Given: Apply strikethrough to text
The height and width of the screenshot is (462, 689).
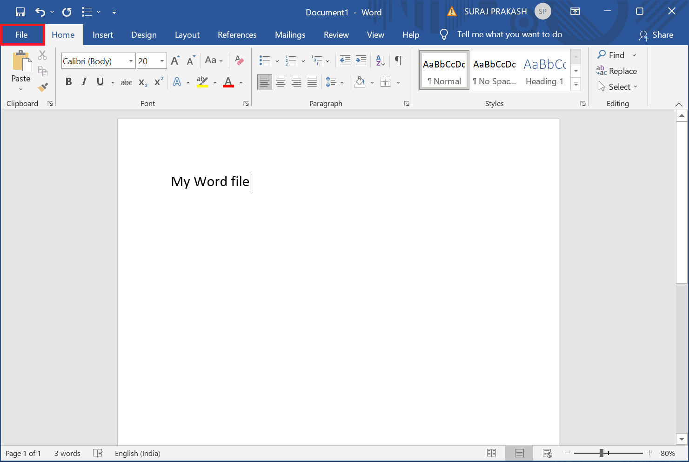Looking at the screenshot, I should pos(127,82).
